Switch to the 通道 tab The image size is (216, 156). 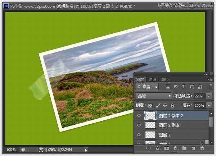pos(152,79)
